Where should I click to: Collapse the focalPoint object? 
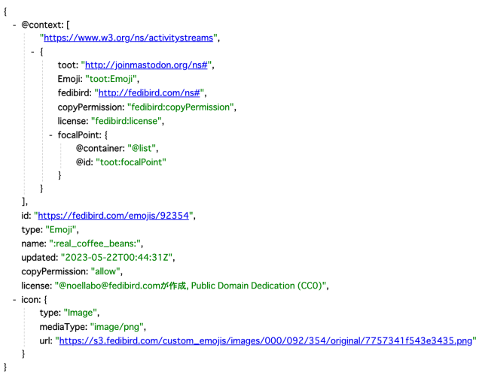coord(51,135)
